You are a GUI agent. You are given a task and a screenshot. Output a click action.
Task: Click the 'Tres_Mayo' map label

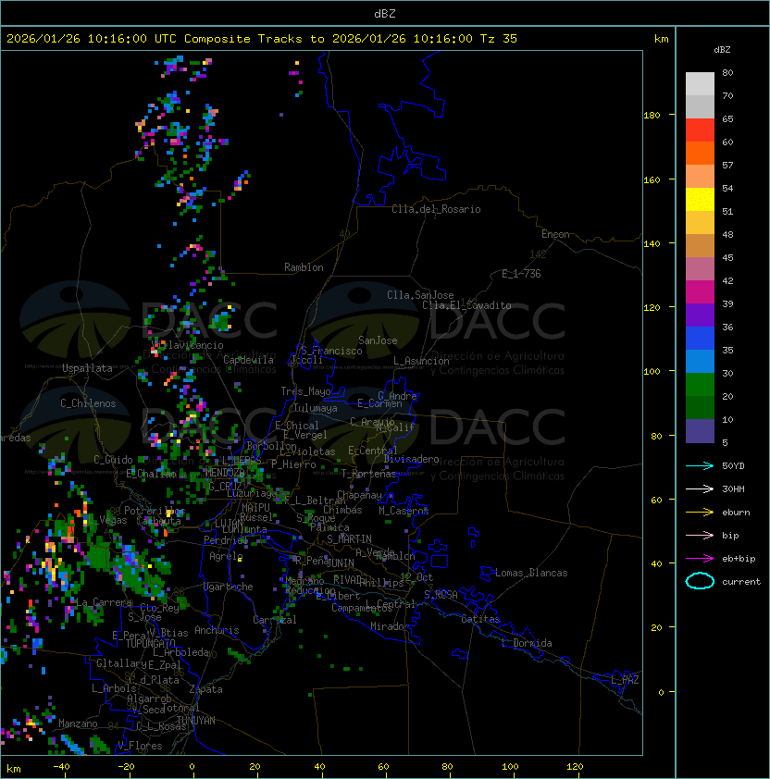click(305, 391)
